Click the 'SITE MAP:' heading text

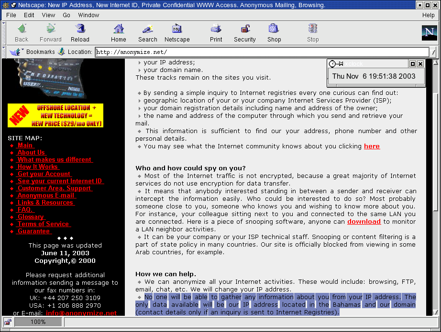tap(25, 138)
